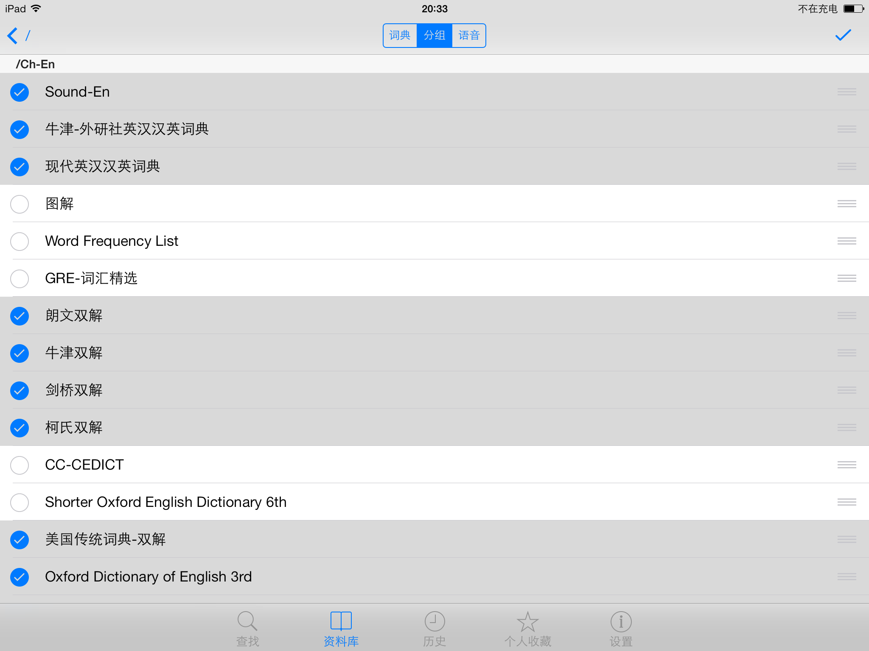Image resolution: width=869 pixels, height=651 pixels.
Task: Tap reorder handle of GRE-词汇精选 row
Action: (x=847, y=278)
